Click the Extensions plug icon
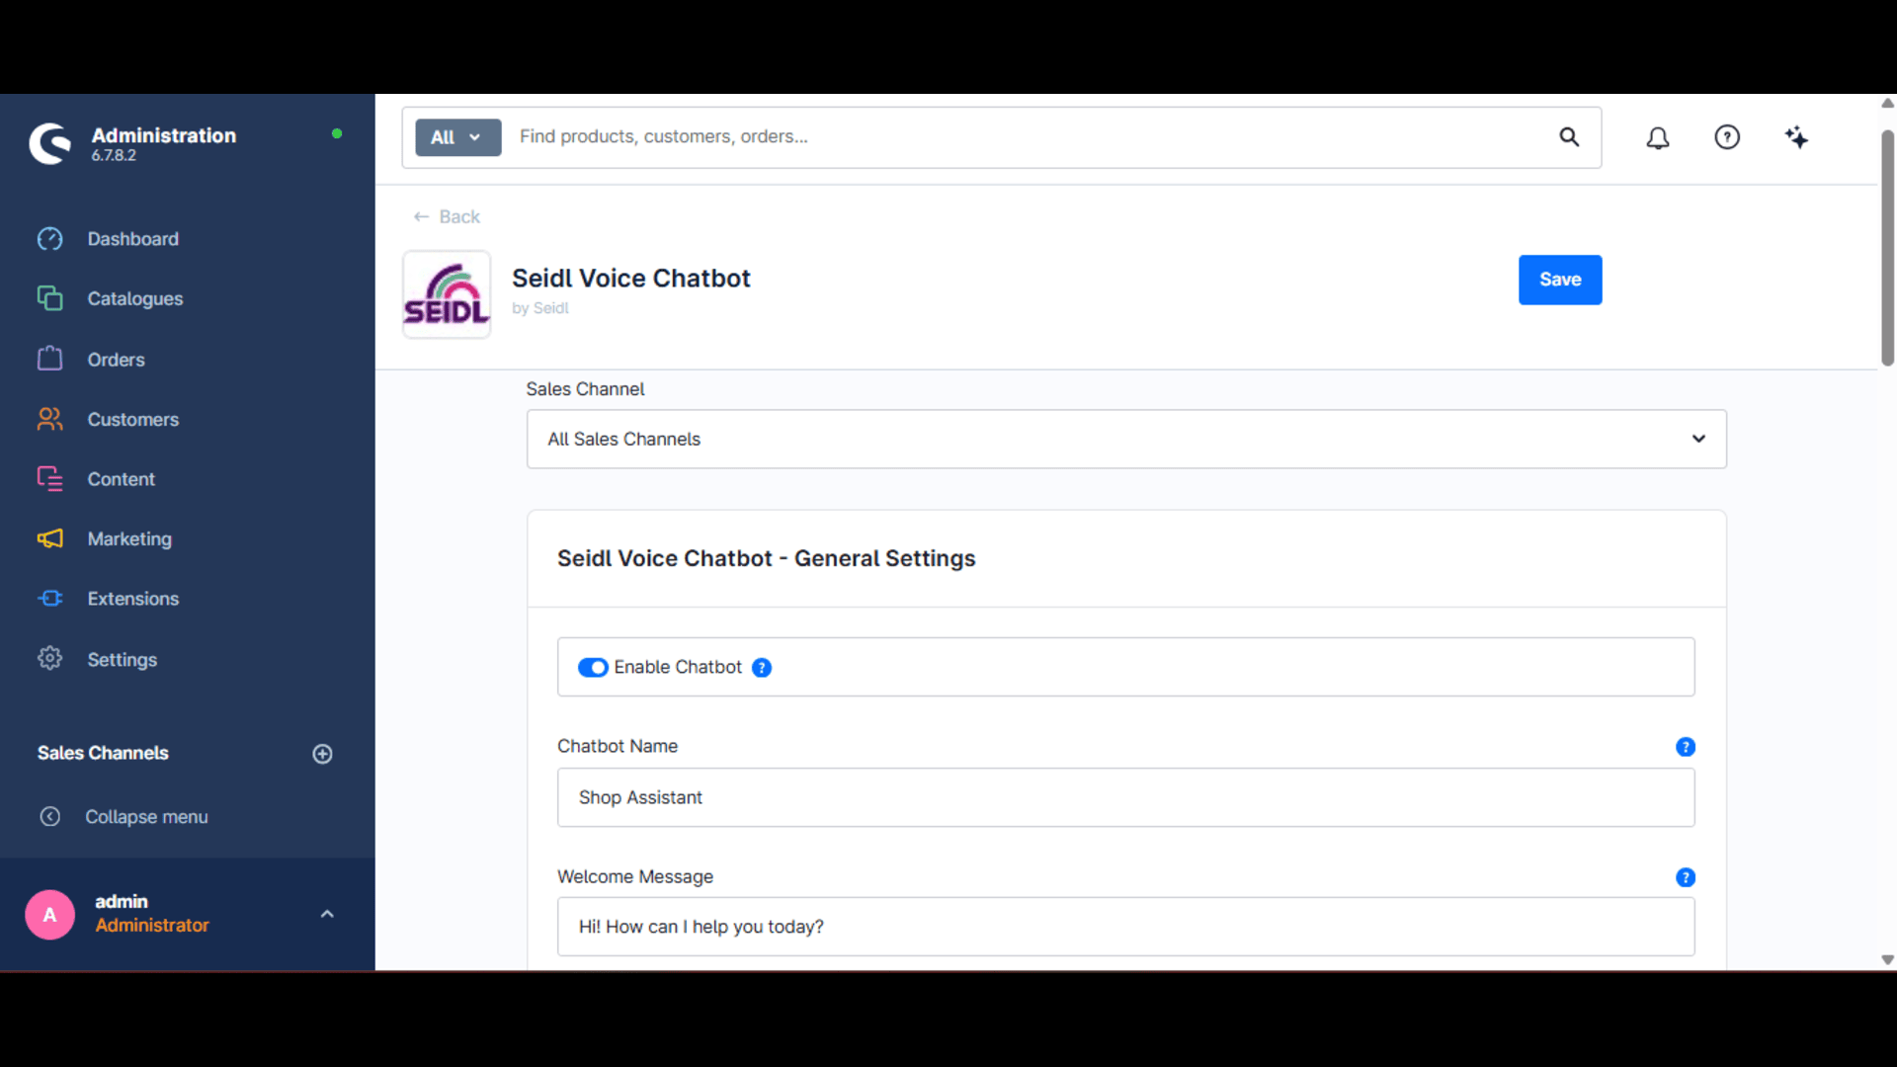Viewport: 1897px width, 1067px height. pyautogui.click(x=49, y=599)
